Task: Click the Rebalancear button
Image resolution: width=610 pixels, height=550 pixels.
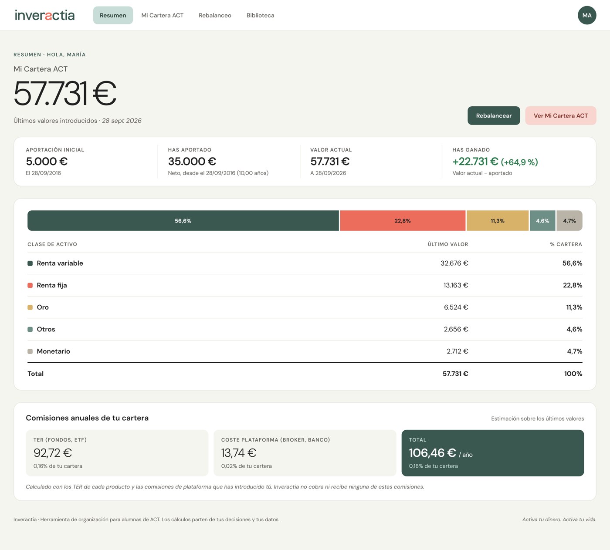Action: click(494, 115)
